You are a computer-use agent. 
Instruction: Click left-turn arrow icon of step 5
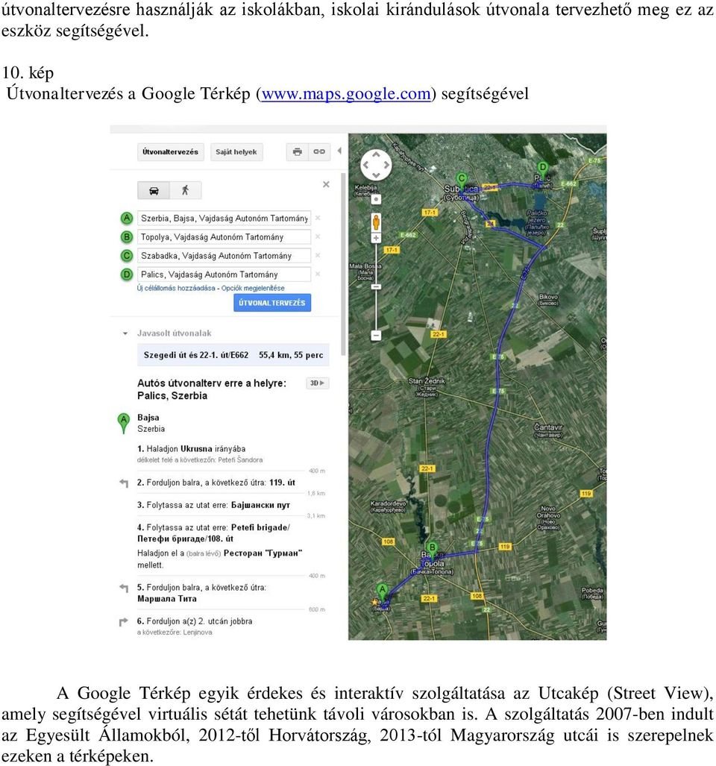click(x=124, y=588)
